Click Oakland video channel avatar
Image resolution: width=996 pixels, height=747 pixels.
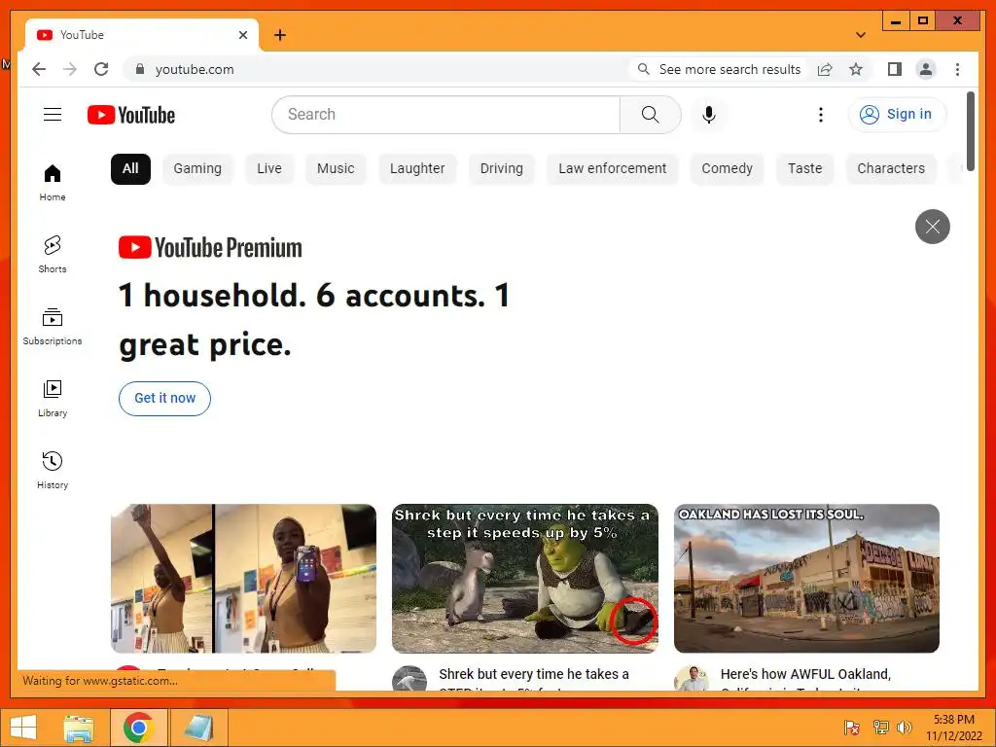click(692, 678)
